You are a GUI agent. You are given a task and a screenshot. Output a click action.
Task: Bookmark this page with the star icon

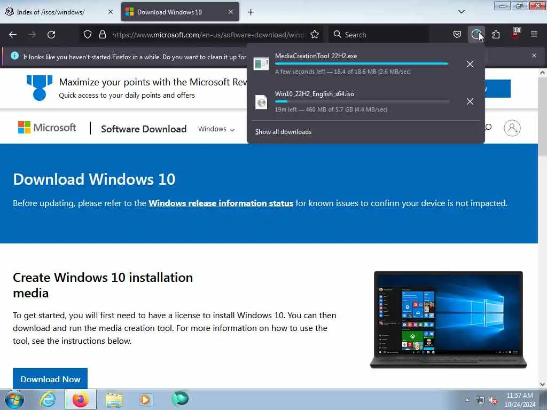point(315,34)
